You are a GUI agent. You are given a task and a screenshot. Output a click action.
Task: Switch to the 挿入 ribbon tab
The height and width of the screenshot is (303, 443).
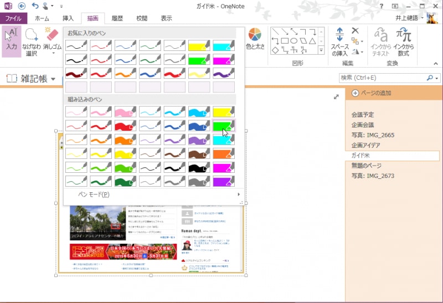(x=68, y=18)
